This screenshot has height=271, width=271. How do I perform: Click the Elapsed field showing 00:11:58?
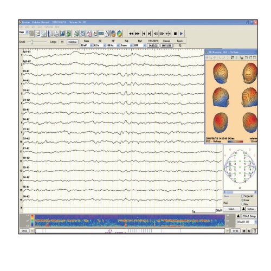coord(166,46)
